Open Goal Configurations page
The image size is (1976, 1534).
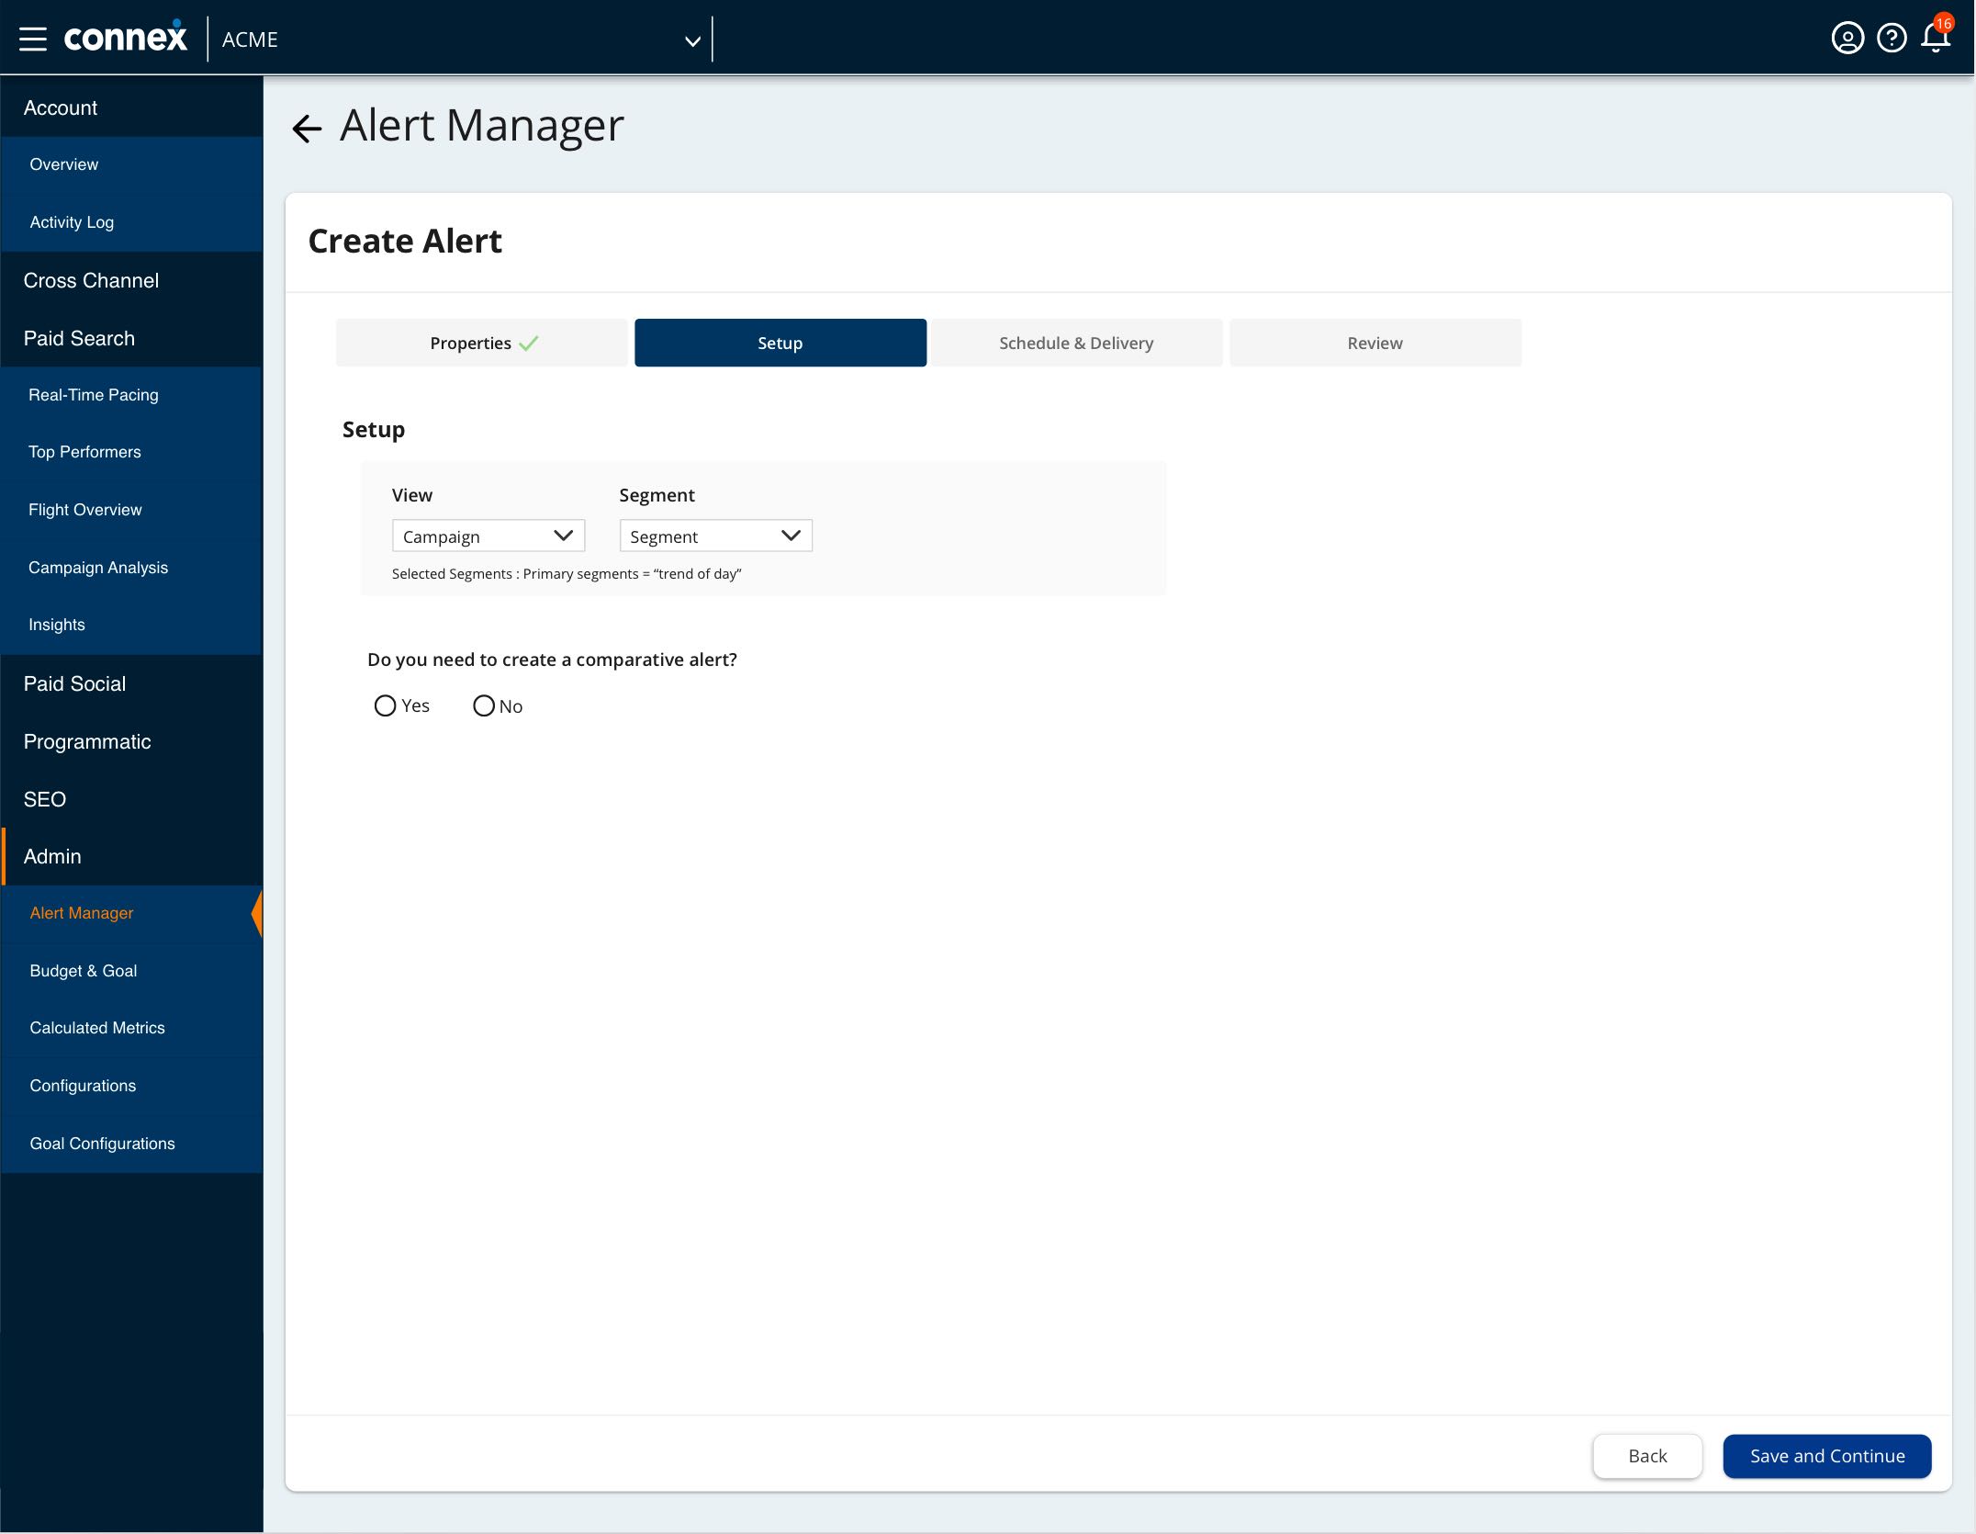tap(132, 1144)
